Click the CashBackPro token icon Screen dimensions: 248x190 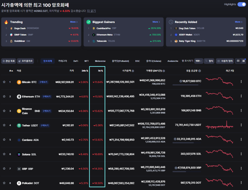pyautogui.click(x=94, y=28)
